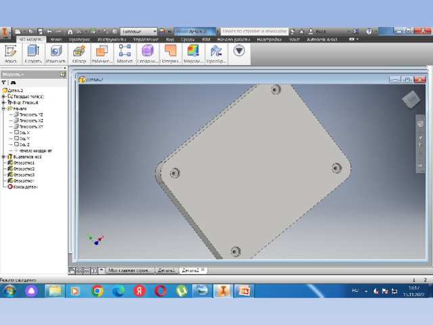
Task: Show more ribbon panels with round arrow button
Action: 239,51
